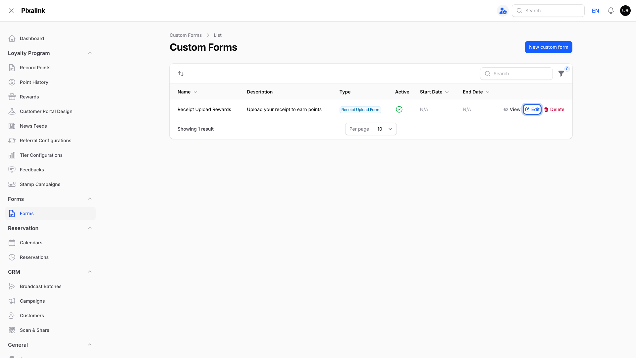Viewport: 636px width, 358px height.
Task: Click the Custom Forms breadcrumb link
Action: pos(185,35)
